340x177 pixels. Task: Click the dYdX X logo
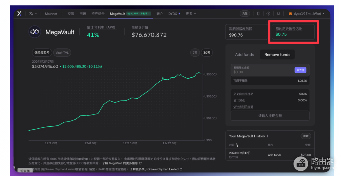19,14
